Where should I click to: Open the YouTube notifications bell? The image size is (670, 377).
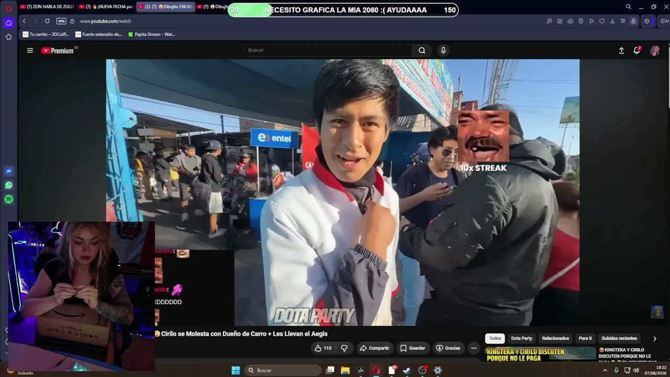[637, 50]
